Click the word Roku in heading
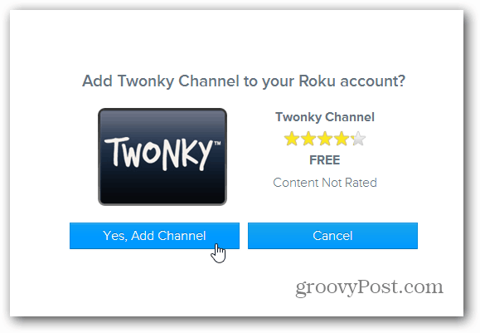Image resolution: width=480 pixels, height=333 pixels. pos(318,81)
